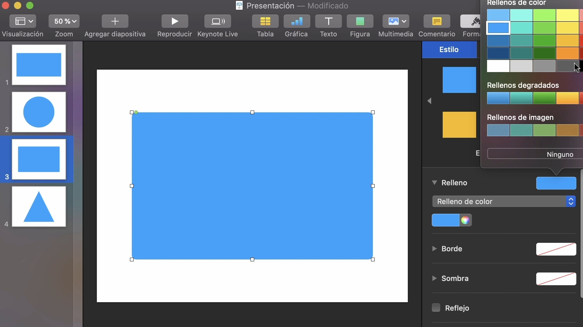Switch to the Estilo tab

click(449, 49)
